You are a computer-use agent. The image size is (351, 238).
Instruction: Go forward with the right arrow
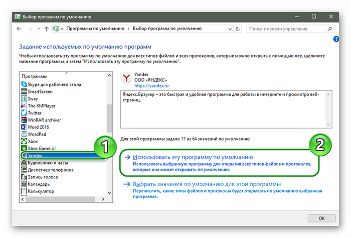click(30, 29)
